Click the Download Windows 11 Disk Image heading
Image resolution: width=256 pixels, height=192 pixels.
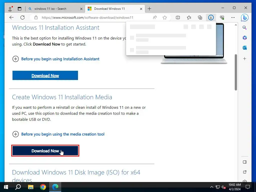[x=76, y=176]
